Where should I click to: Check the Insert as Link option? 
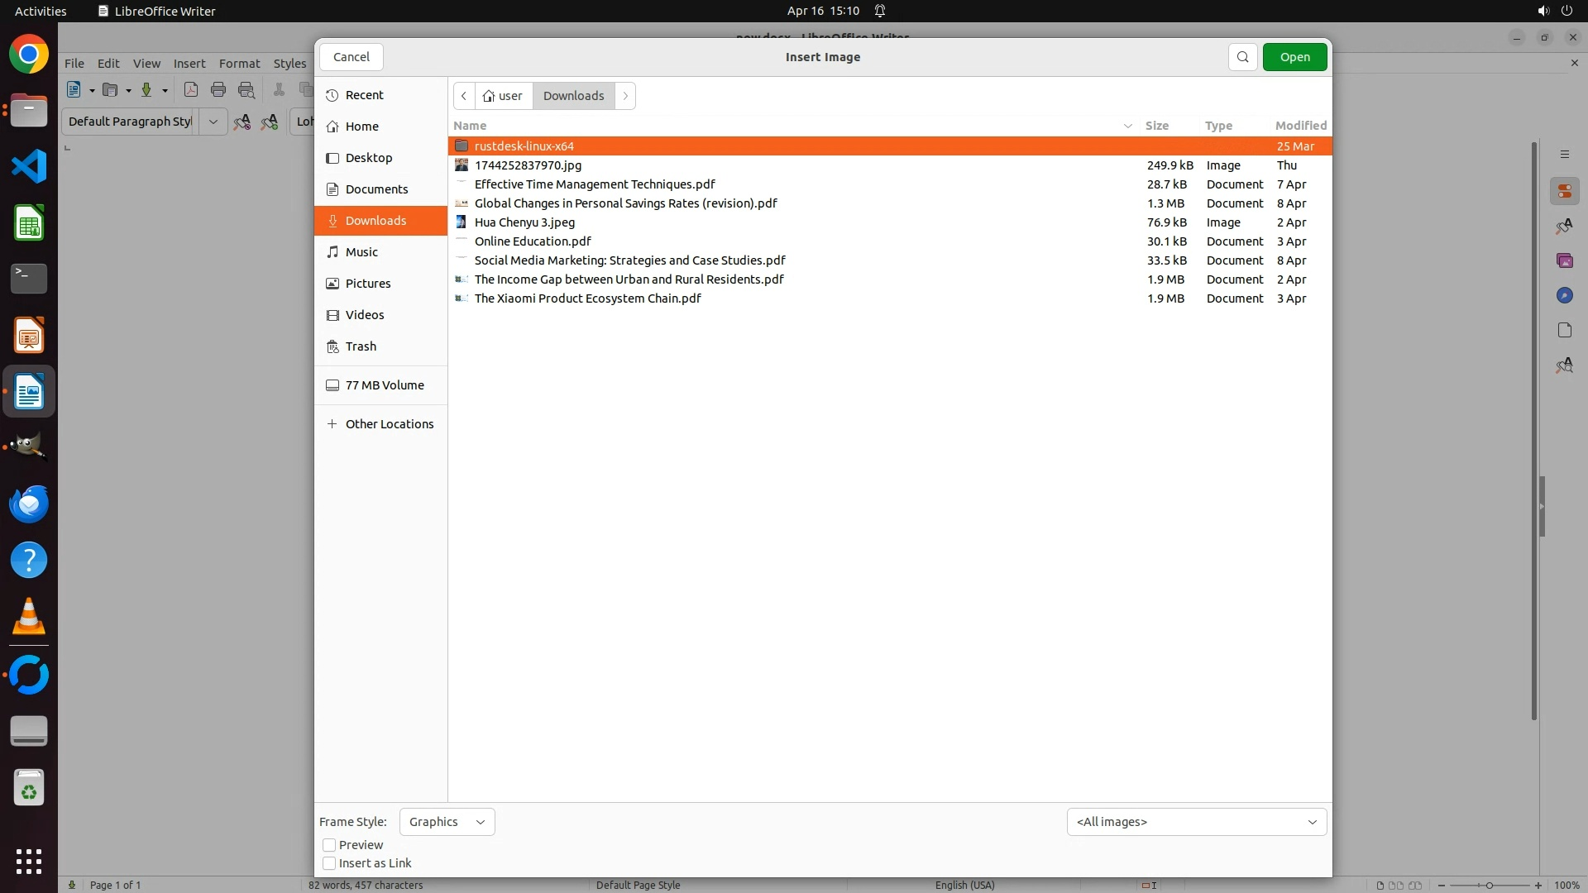pos(329,863)
